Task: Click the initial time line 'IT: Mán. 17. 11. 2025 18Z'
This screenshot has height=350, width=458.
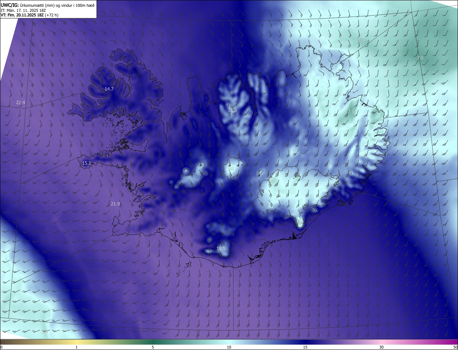Action: [24, 10]
